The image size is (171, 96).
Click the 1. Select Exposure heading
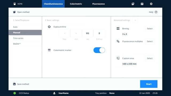click(21, 20)
